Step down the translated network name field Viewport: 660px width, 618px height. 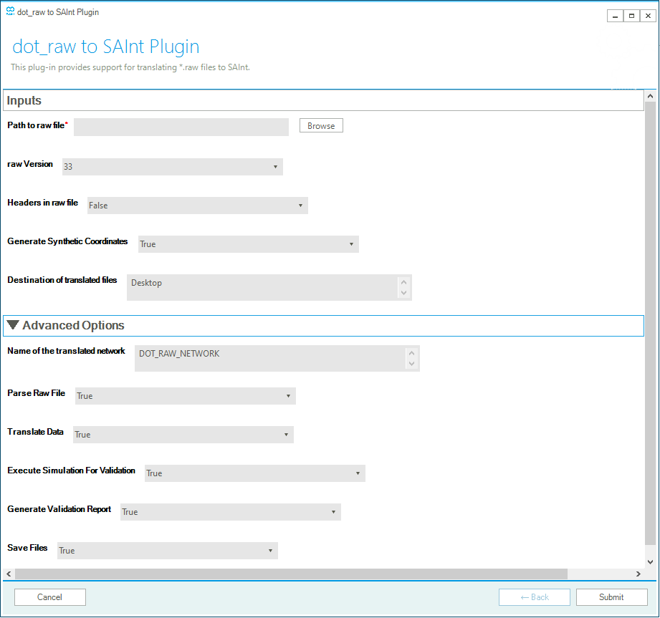tap(411, 364)
